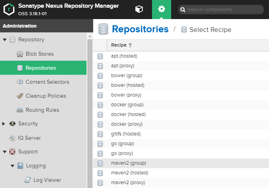This screenshot has width=269, height=188.
Task: Open the Browse cube icon in header
Action: click(139, 9)
